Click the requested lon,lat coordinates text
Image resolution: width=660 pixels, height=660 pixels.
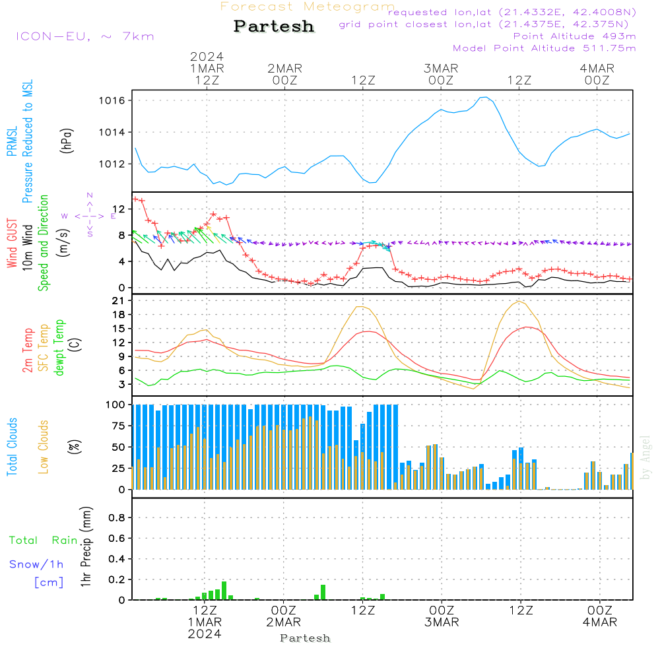coord(512,13)
